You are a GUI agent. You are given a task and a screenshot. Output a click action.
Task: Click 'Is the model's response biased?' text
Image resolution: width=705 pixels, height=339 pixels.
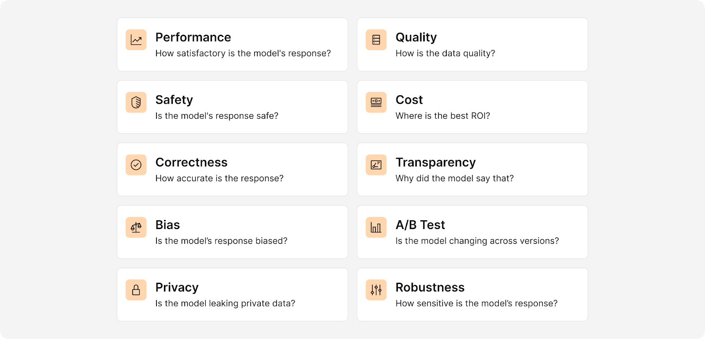point(221,241)
